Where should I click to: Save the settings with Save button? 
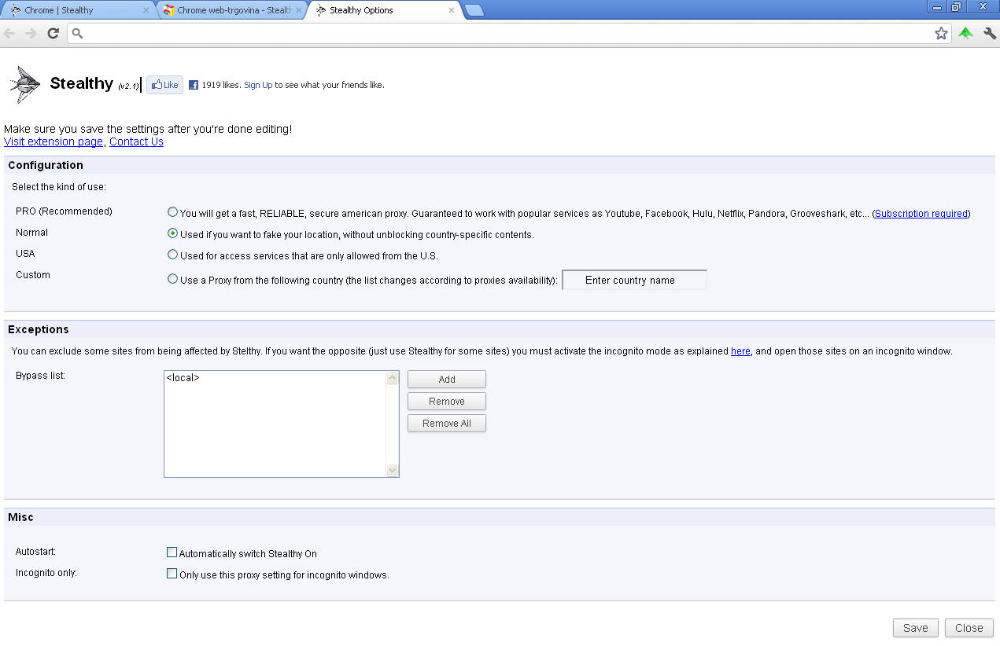point(916,628)
